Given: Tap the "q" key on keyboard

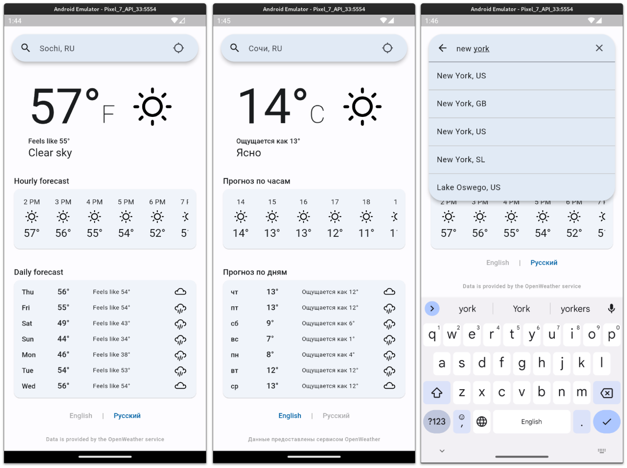Looking at the screenshot, I should 432,334.
